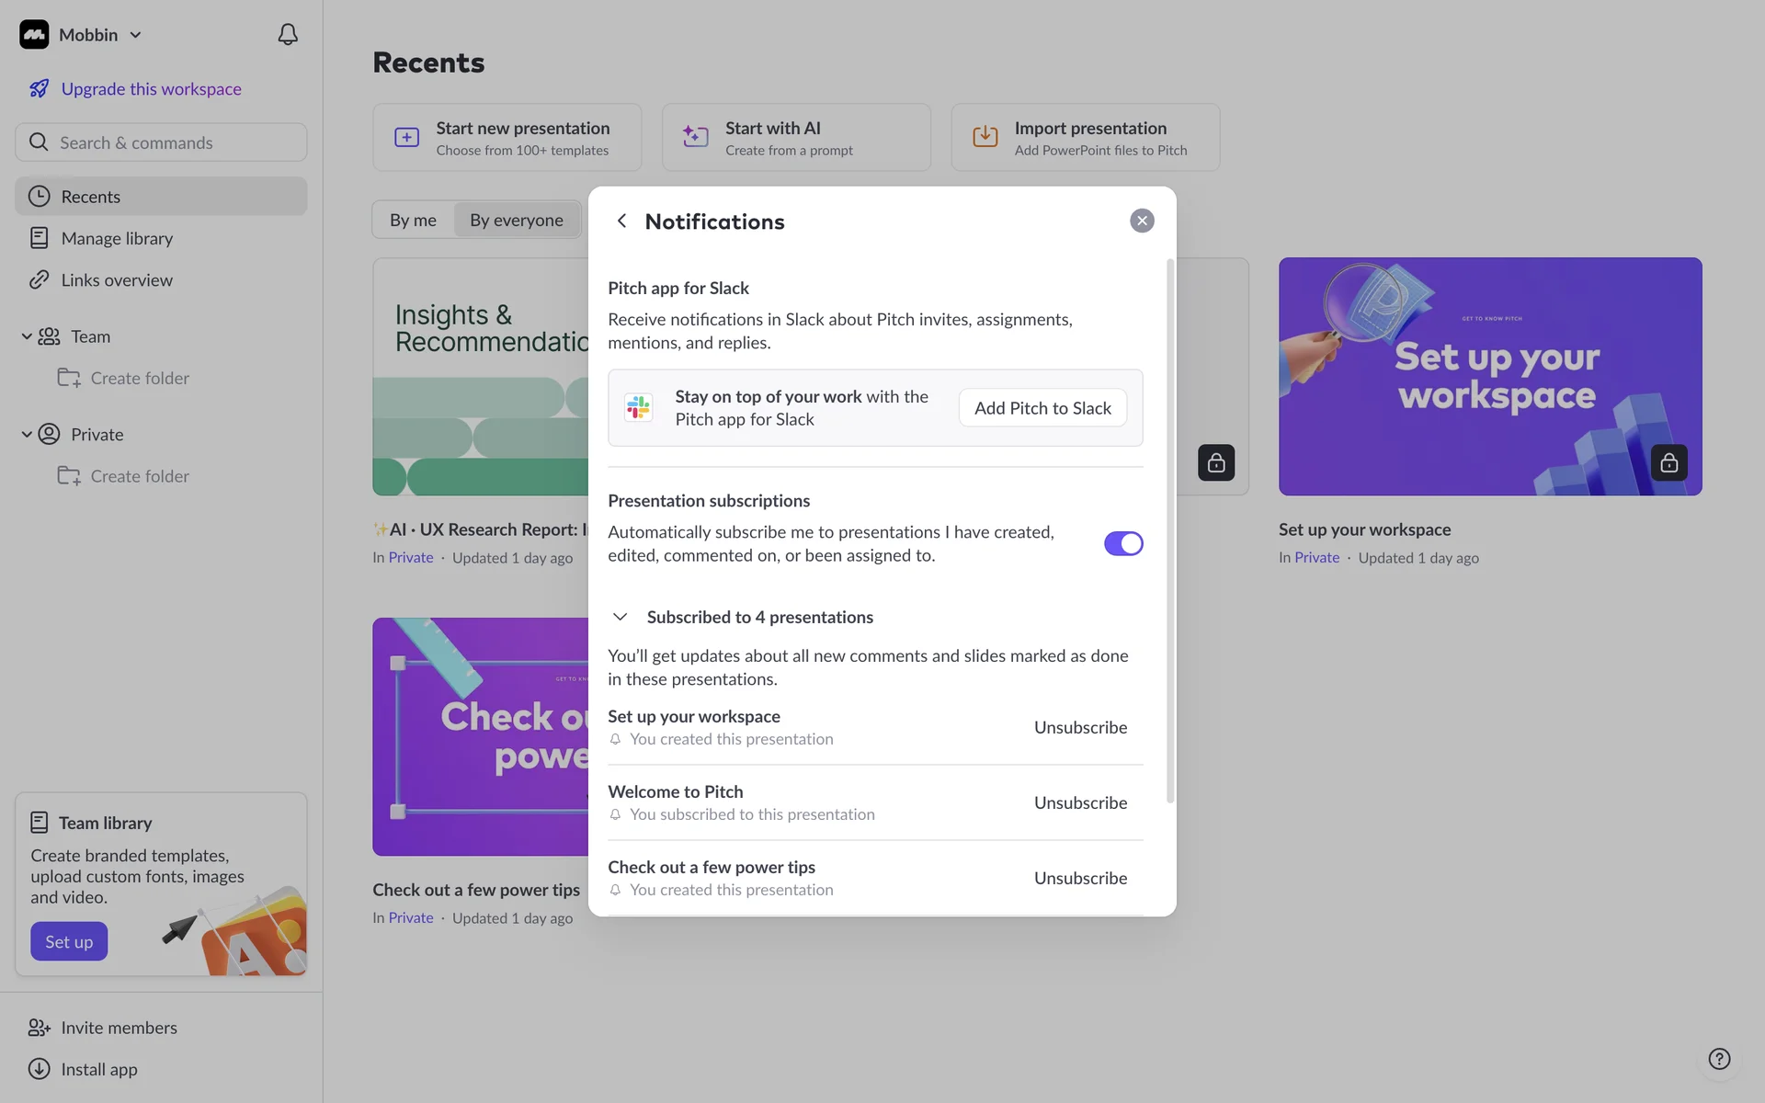
Task: Click the Import presentation download icon
Action: pos(985,137)
